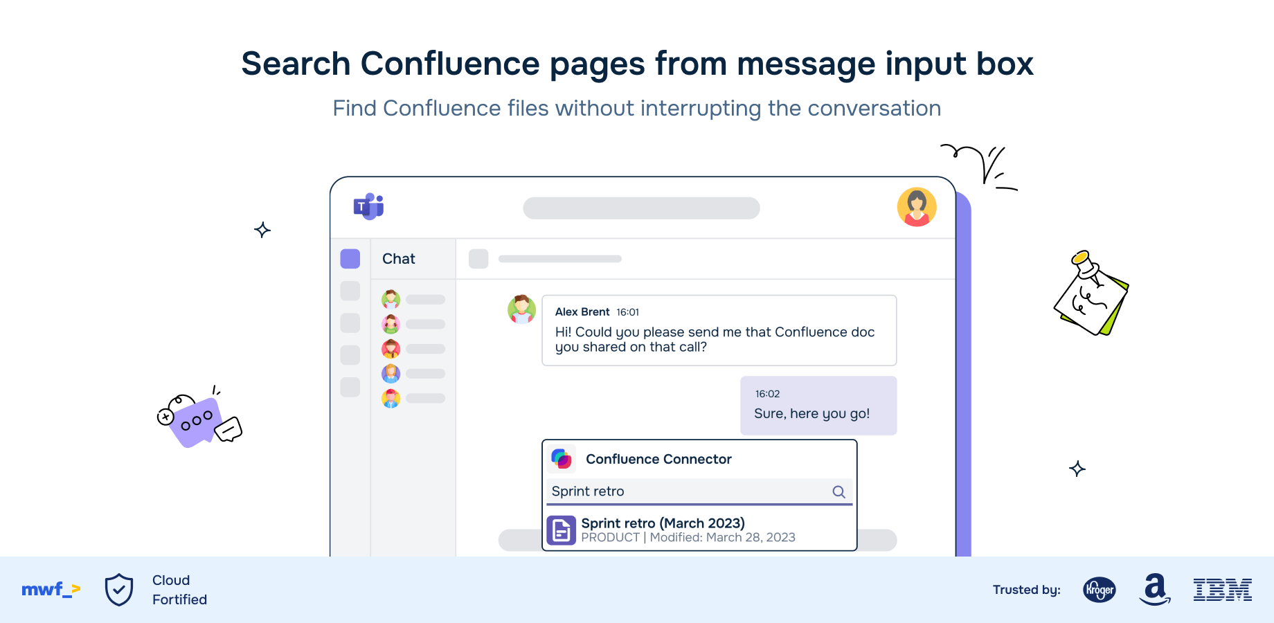Image resolution: width=1274 pixels, height=623 pixels.
Task: Click the search magnifier in Confluence Connector
Action: point(838,491)
